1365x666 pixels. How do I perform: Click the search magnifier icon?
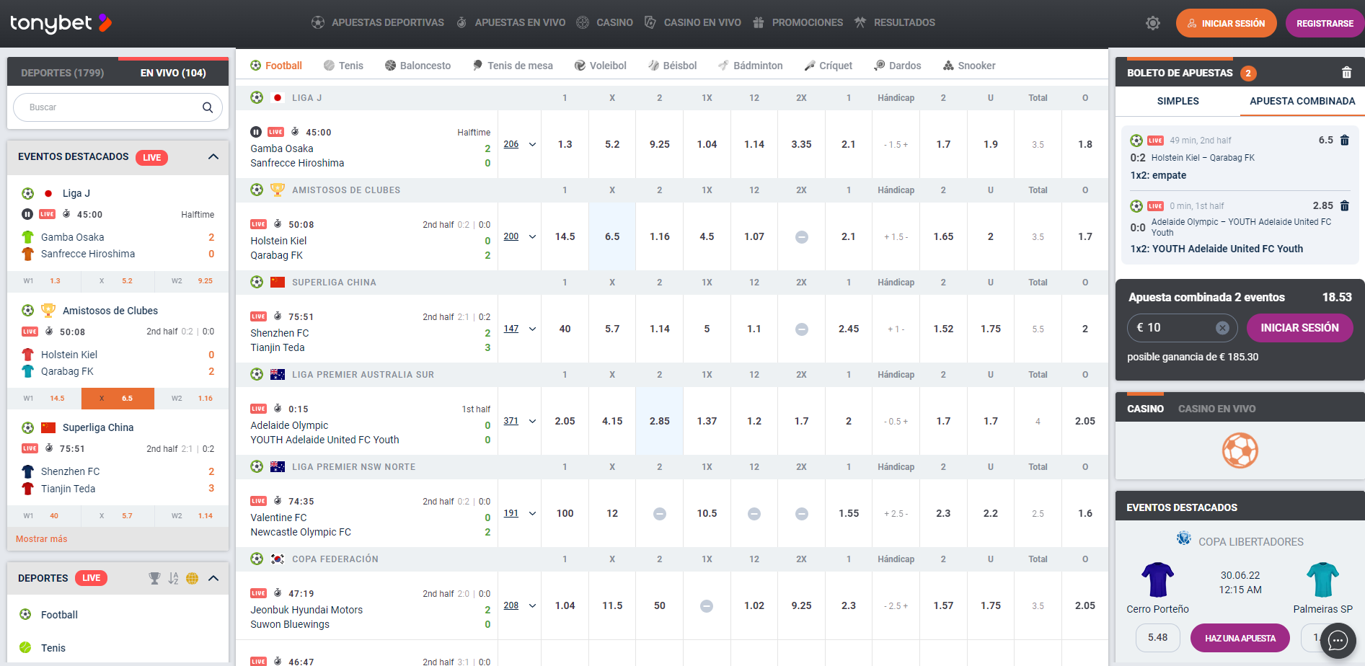coord(208,107)
